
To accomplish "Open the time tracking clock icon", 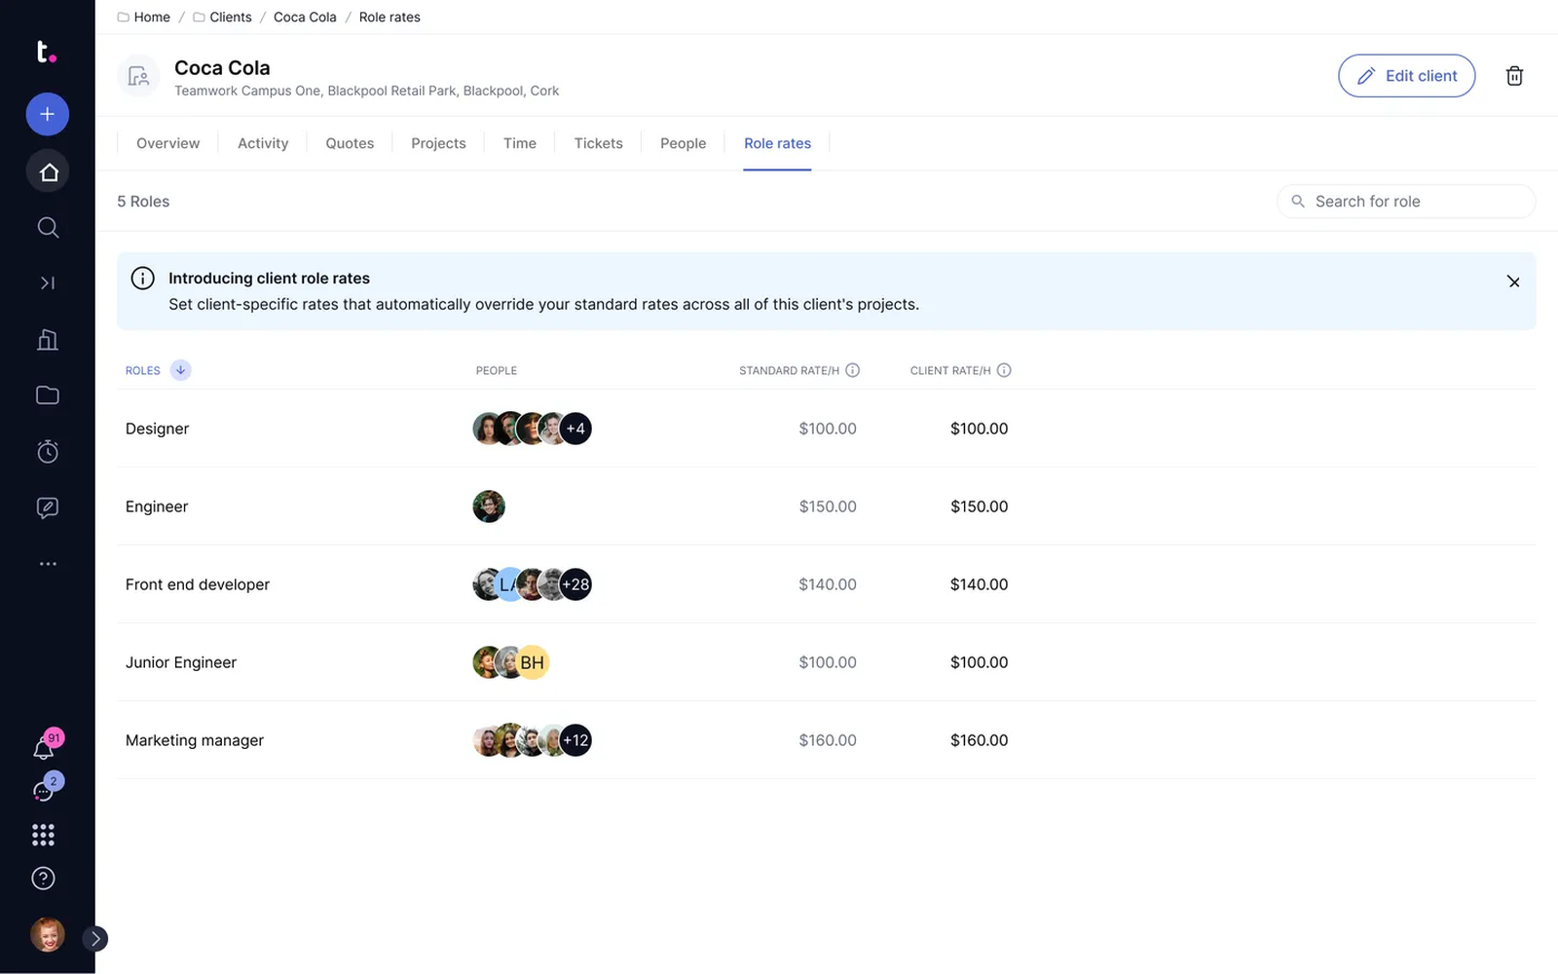I will tap(48, 451).
